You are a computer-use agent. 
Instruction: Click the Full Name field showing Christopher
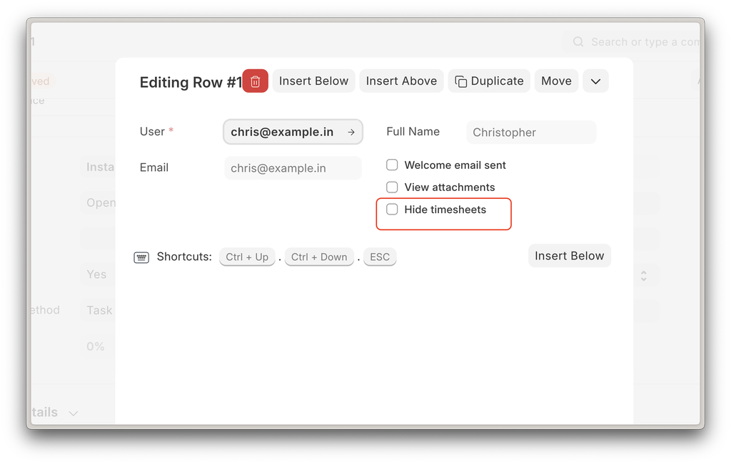(x=530, y=133)
